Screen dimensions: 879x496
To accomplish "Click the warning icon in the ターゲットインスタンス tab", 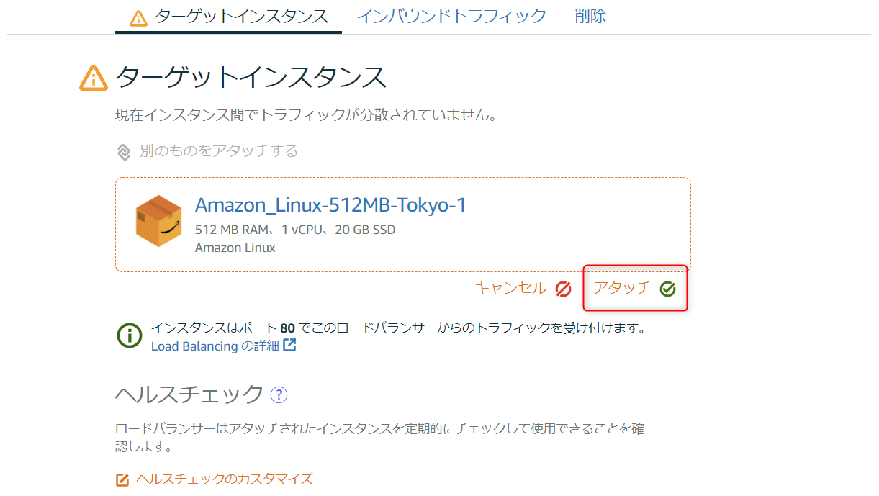I will coord(138,17).
